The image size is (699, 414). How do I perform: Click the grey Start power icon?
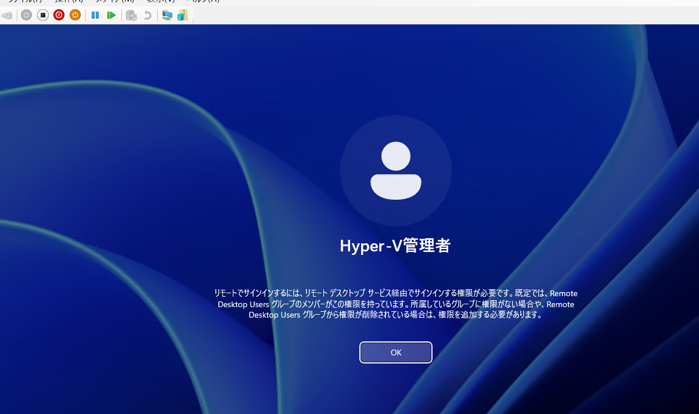(x=26, y=15)
